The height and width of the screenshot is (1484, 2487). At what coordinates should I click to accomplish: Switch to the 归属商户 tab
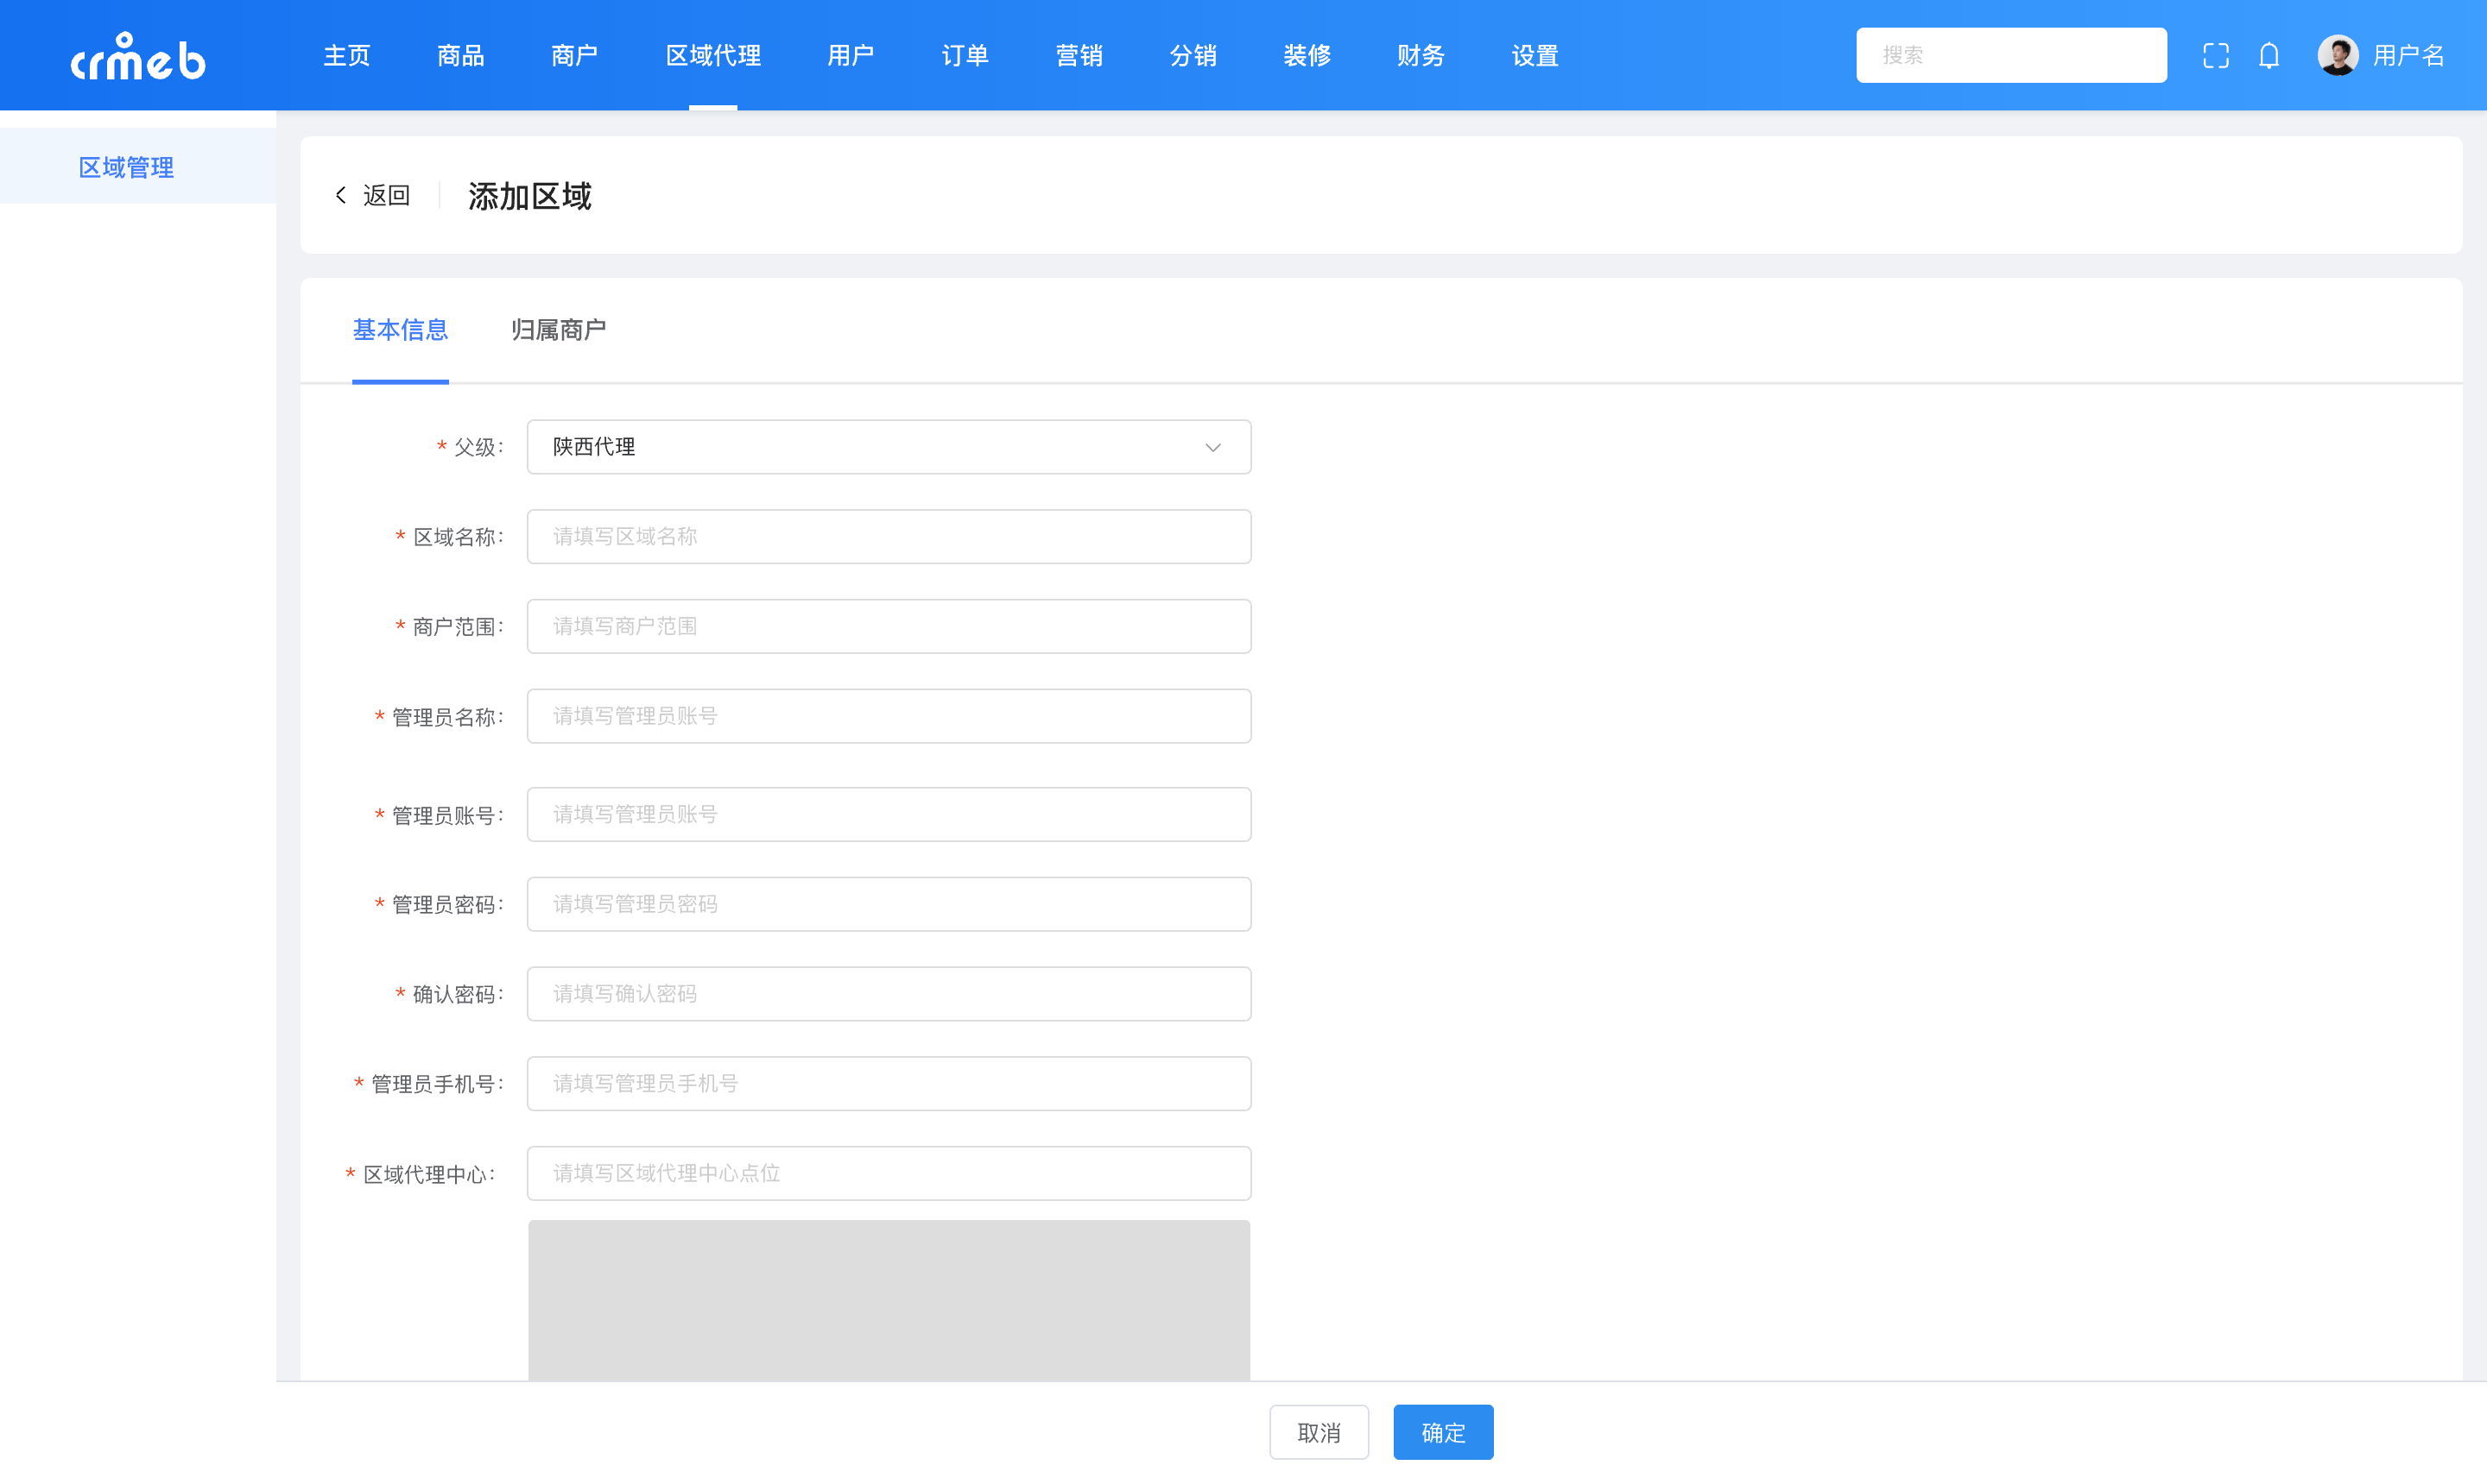pos(559,330)
